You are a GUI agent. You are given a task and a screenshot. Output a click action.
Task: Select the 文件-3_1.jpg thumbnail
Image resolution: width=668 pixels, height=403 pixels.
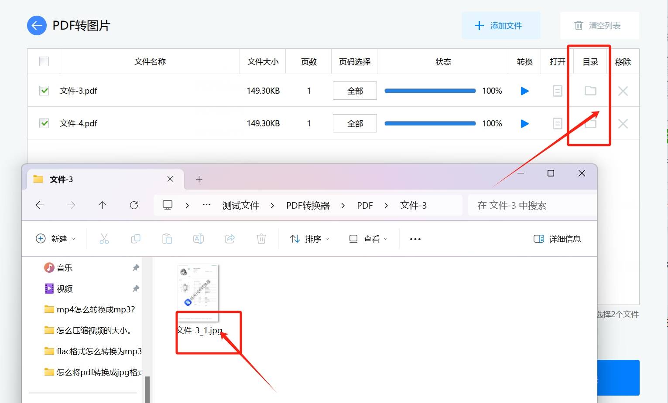[198, 291]
